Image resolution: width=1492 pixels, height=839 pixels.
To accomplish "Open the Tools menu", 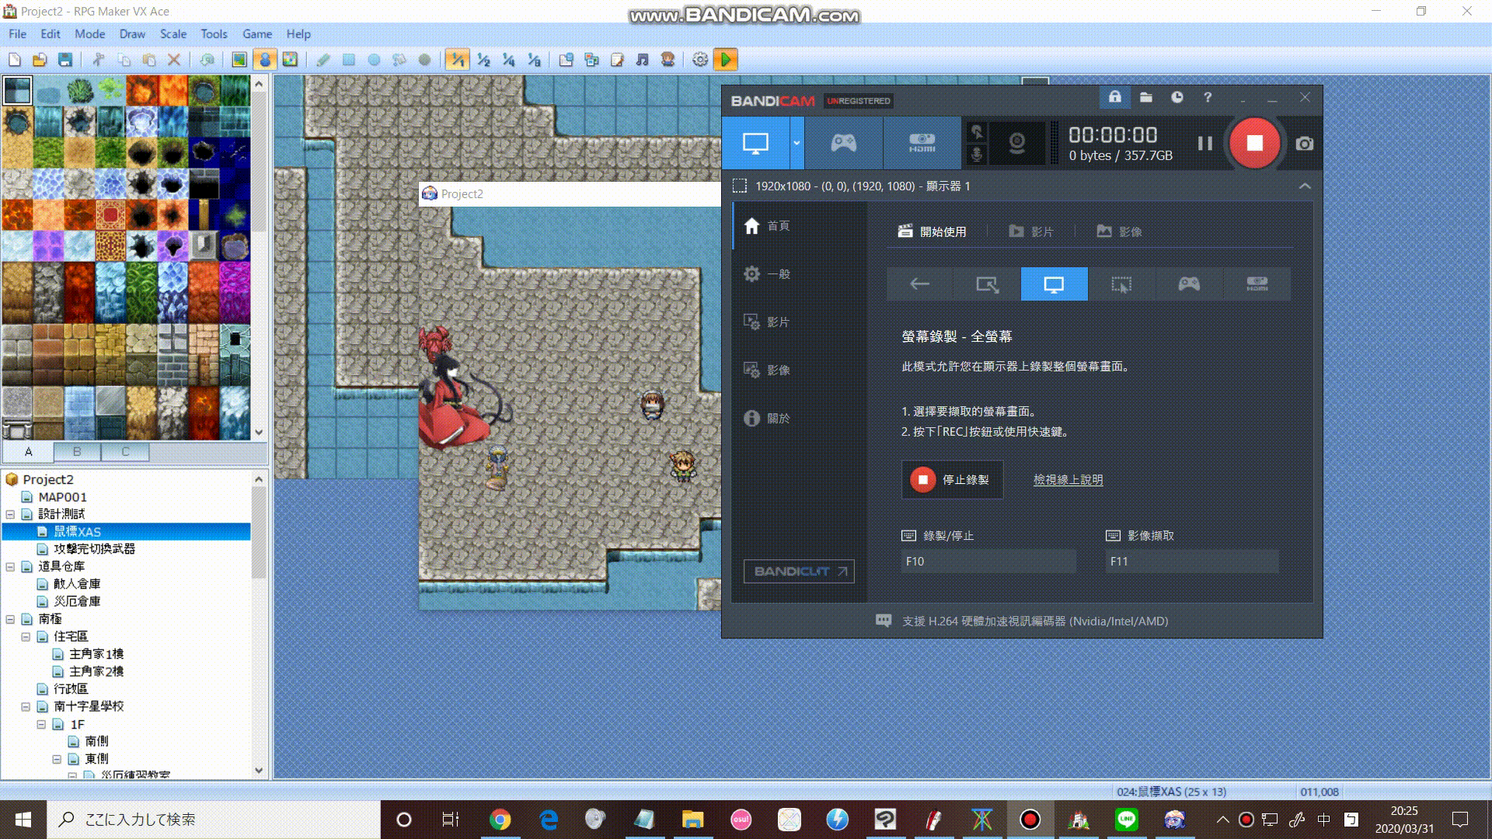I will tap(214, 34).
